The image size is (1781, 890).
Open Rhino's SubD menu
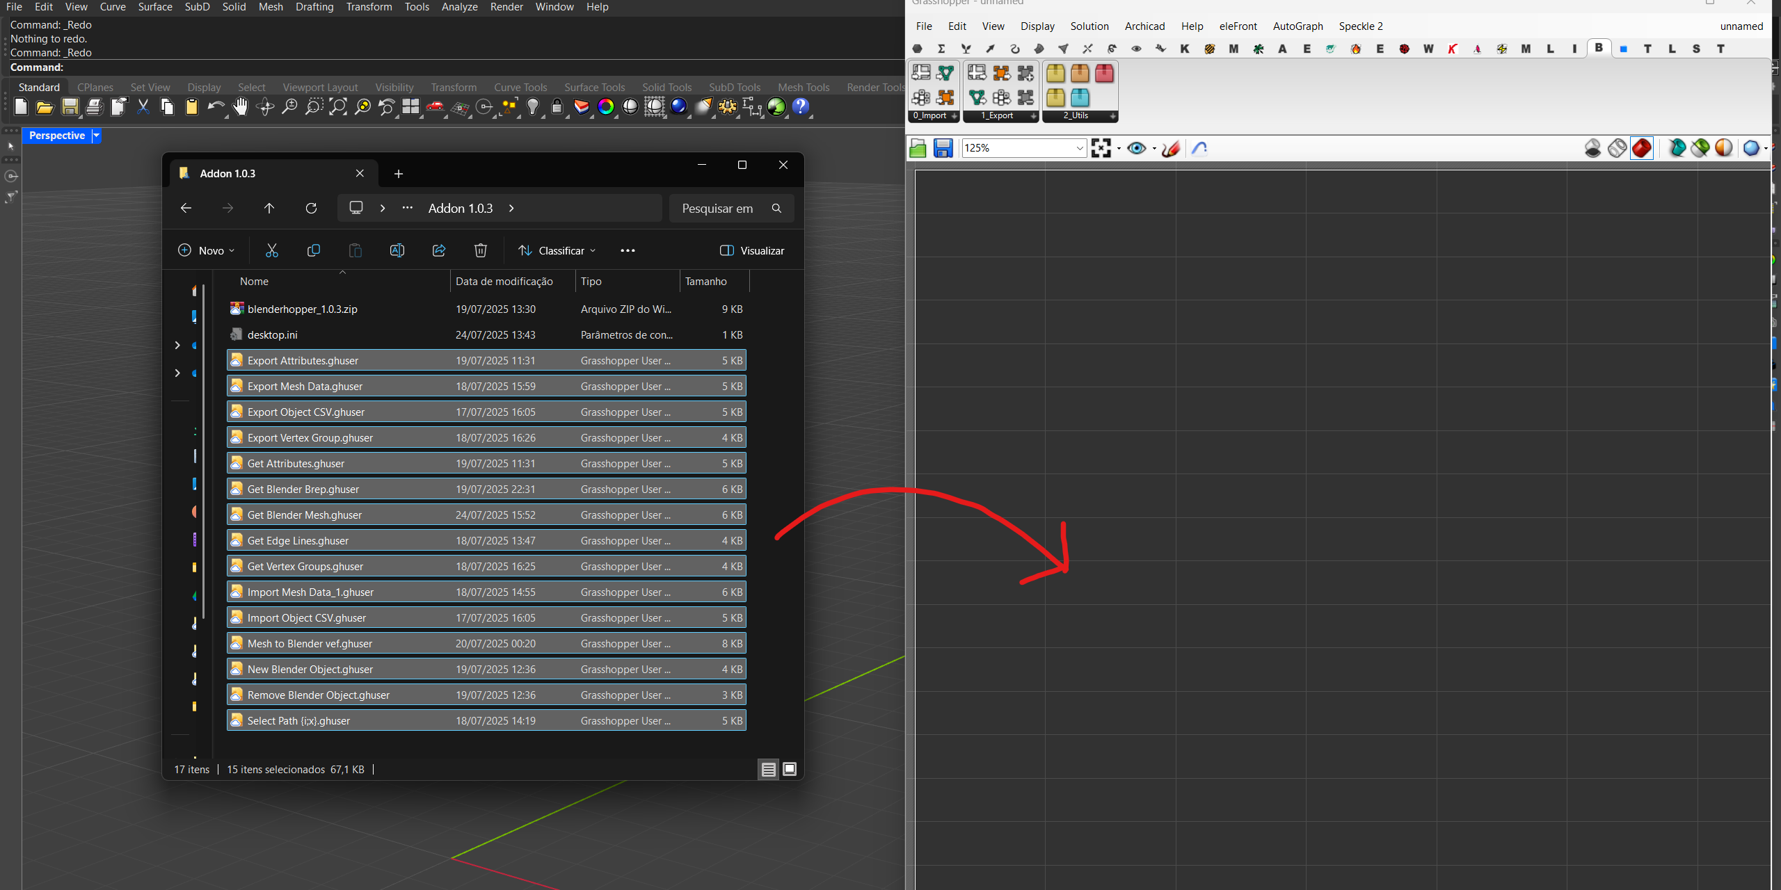[x=197, y=7]
